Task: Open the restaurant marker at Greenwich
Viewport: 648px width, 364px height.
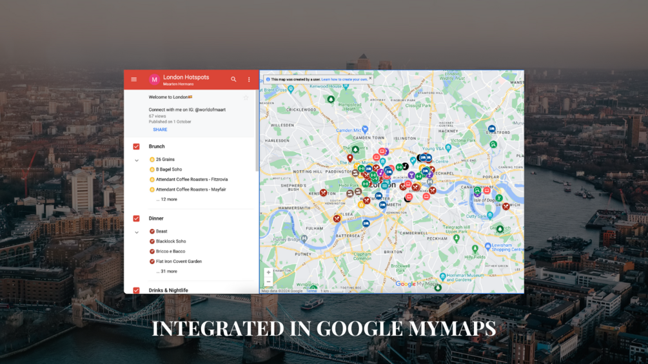Action: [506, 206]
